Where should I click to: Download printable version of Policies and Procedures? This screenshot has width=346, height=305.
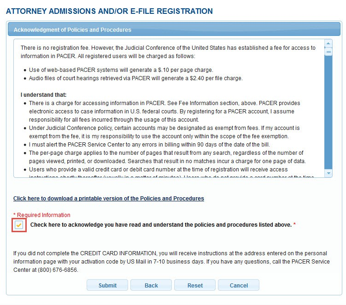pos(108,199)
